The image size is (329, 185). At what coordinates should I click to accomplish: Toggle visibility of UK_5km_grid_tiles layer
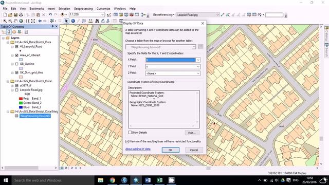point(17,72)
